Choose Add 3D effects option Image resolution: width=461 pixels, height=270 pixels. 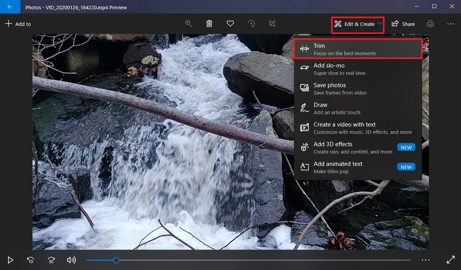351,147
